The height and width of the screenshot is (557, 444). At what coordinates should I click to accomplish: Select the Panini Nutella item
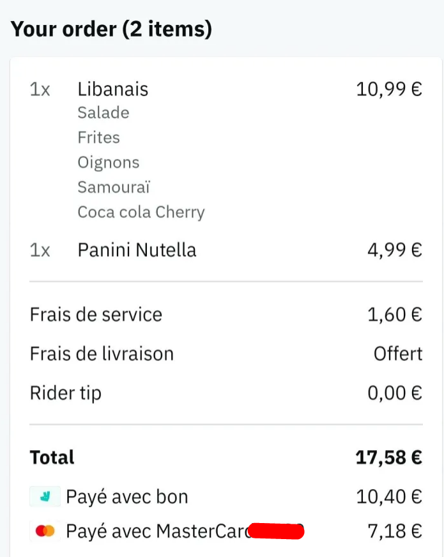coord(137,250)
